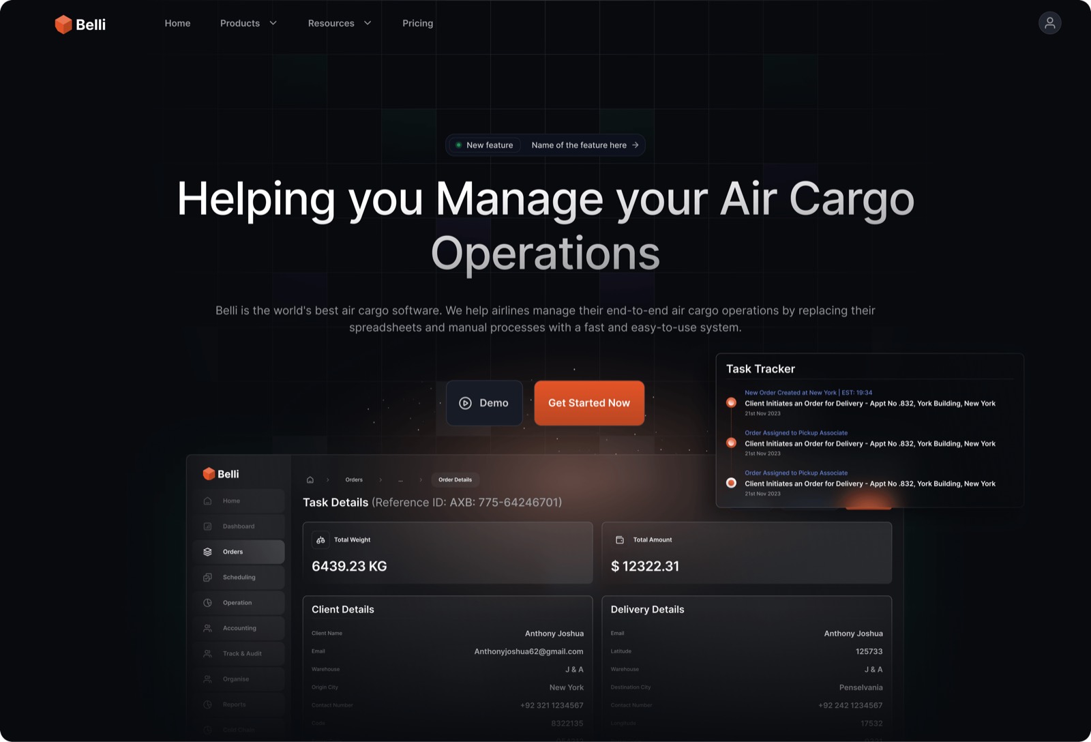Click the home icon in the dashboard breadcrumb

point(310,479)
